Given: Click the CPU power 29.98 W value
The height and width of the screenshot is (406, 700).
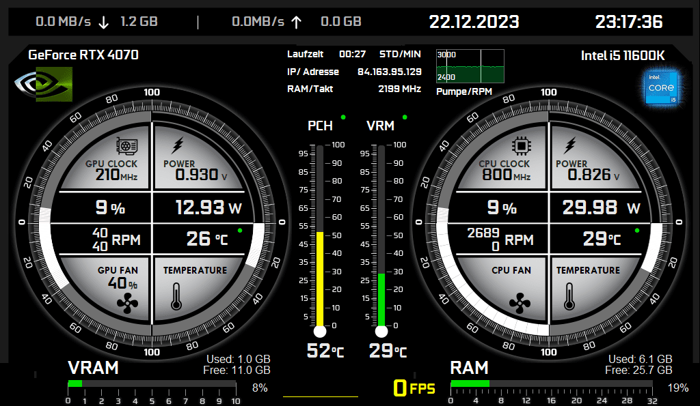Looking at the screenshot, I should [601, 207].
